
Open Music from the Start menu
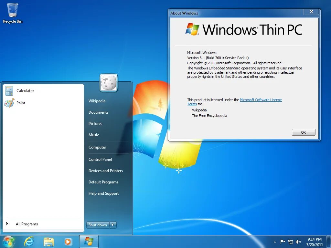point(94,135)
